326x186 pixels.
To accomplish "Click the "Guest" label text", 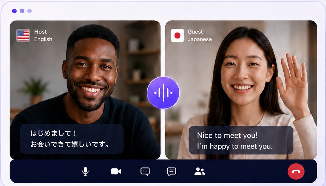I will coord(195,32).
